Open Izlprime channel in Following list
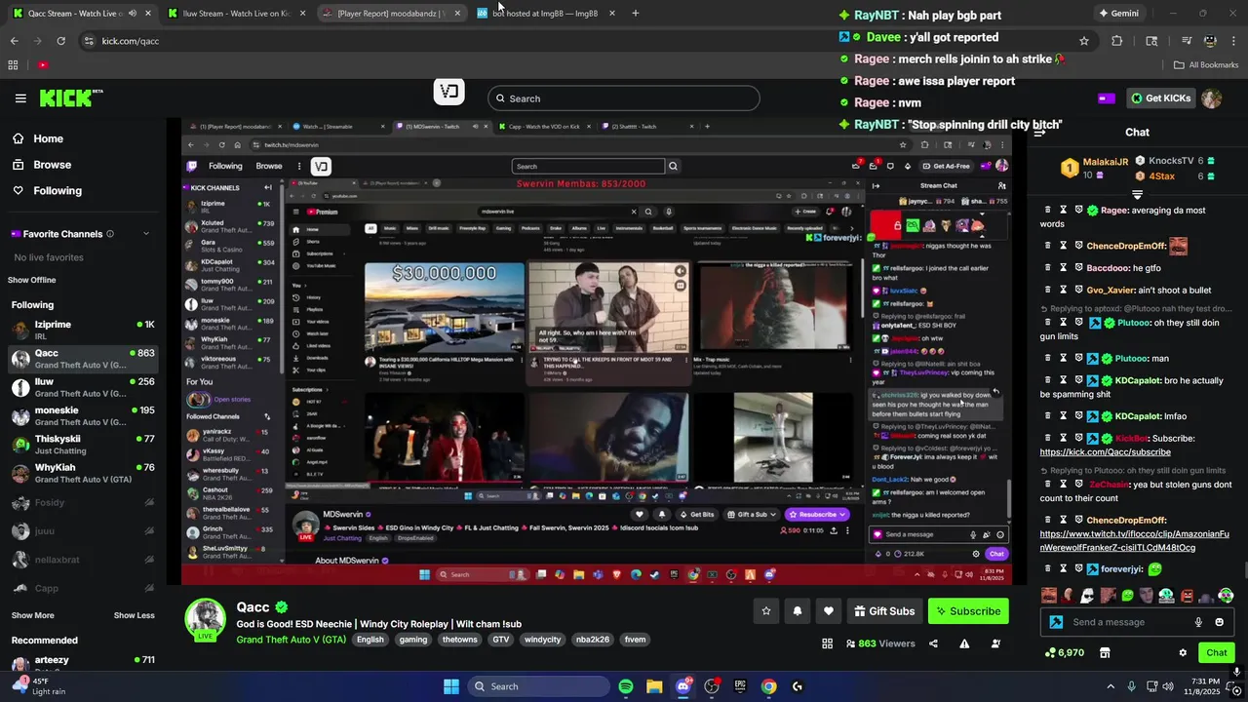This screenshot has height=702, width=1248. 83,331
